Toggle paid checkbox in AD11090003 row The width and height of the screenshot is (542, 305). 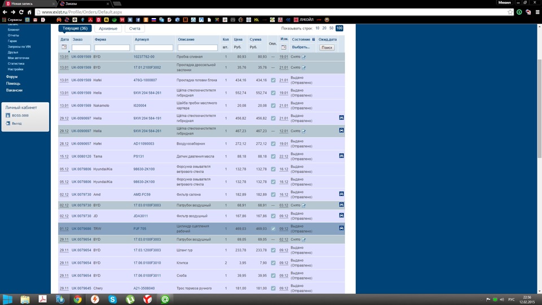(273, 143)
